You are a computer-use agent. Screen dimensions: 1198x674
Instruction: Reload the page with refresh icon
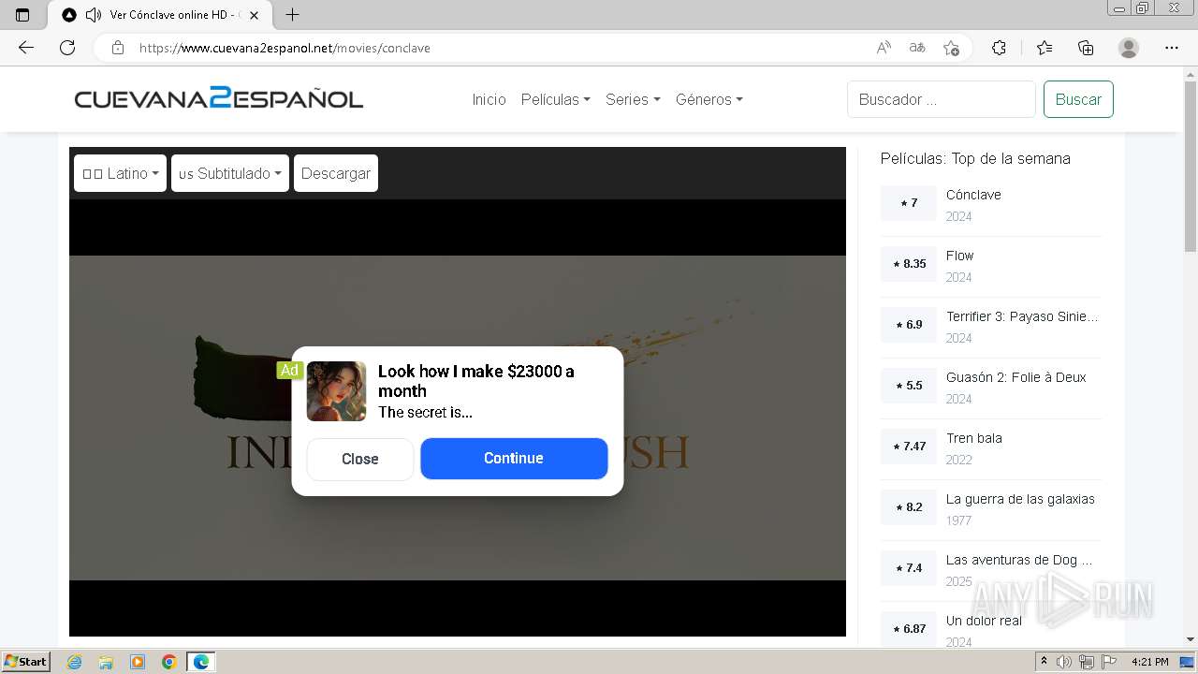pos(67,48)
